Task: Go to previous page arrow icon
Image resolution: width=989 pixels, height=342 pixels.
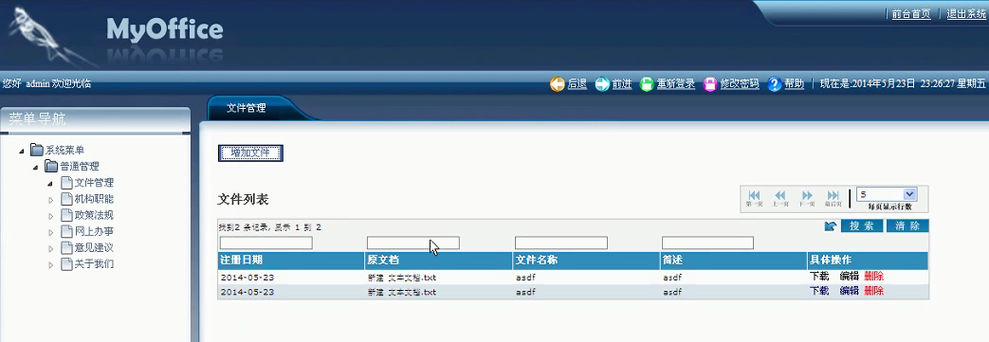Action: point(780,196)
